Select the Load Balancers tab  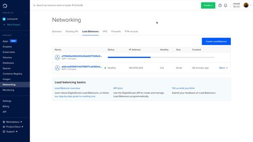pos(91,32)
